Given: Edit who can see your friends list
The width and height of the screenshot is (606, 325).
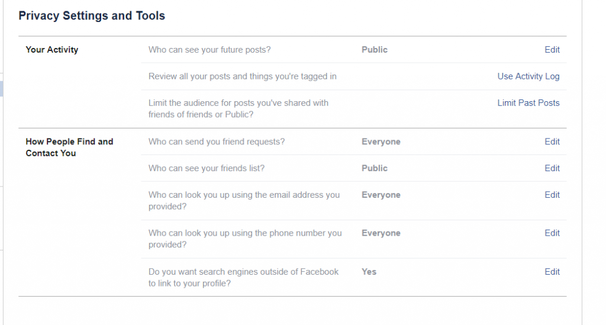Looking at the screenshot, I should coord(552,169).
